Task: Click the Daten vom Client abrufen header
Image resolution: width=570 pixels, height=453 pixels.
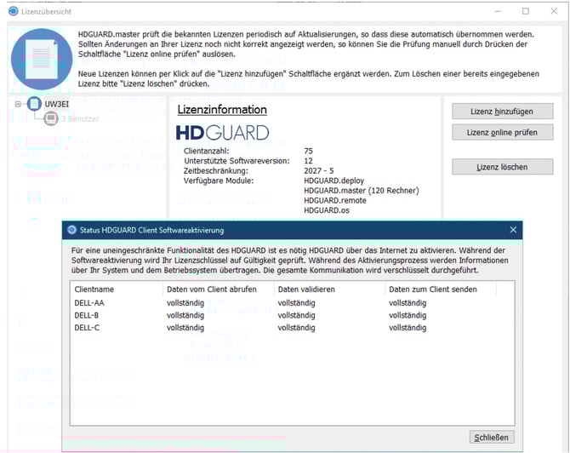Action: pos(219,290)
